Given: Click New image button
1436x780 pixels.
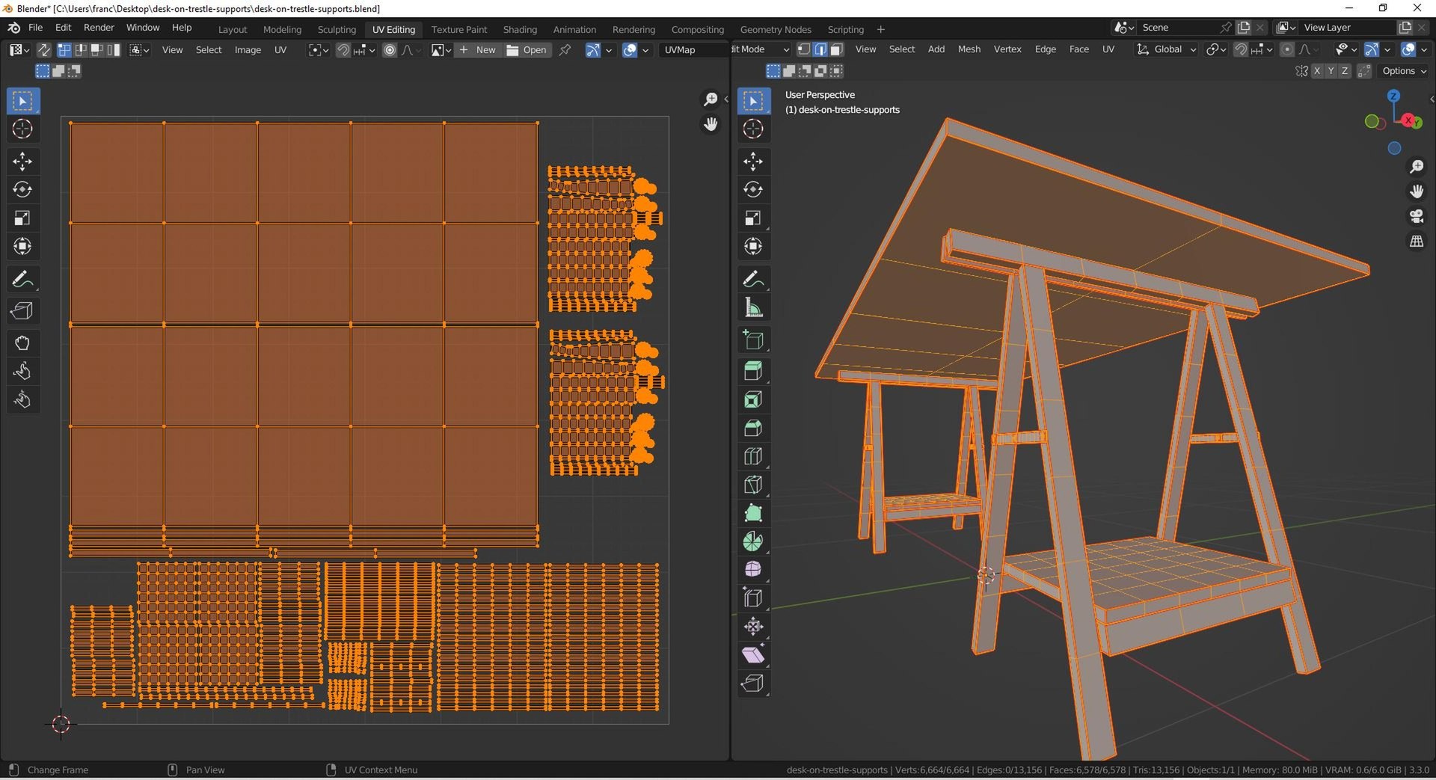Looking at the screenshot, I should pos(477,50).
